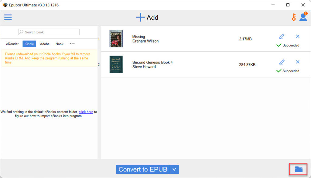This screenshot has width=311, height=178.
Task: Select the Kindle tab
Action: (x=29, y=44)
